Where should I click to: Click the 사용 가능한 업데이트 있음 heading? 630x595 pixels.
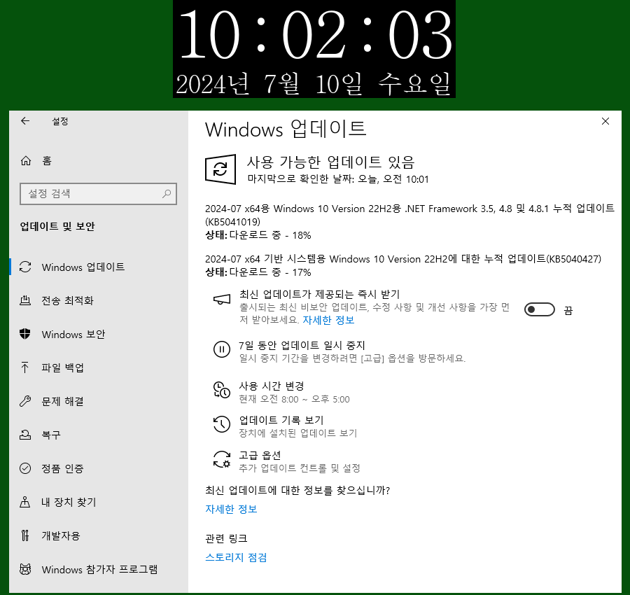pos(330,162)
